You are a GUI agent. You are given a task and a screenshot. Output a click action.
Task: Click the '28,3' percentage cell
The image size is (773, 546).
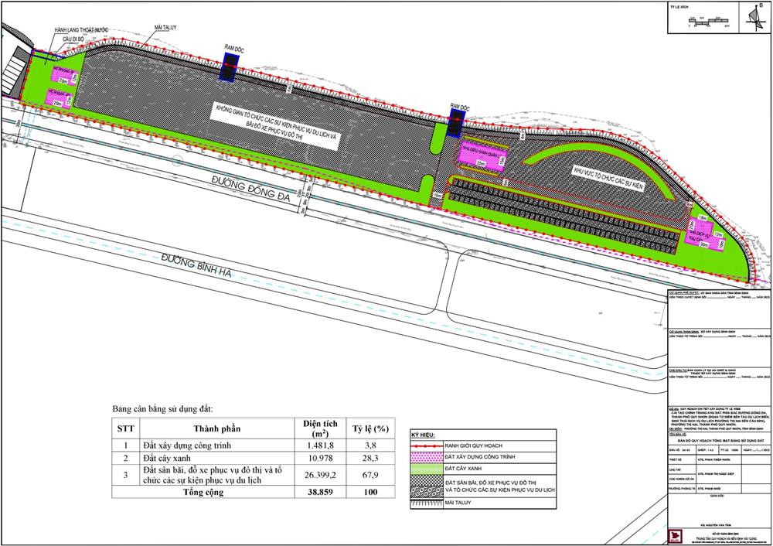pyautogui.click(x=371, y=458)
